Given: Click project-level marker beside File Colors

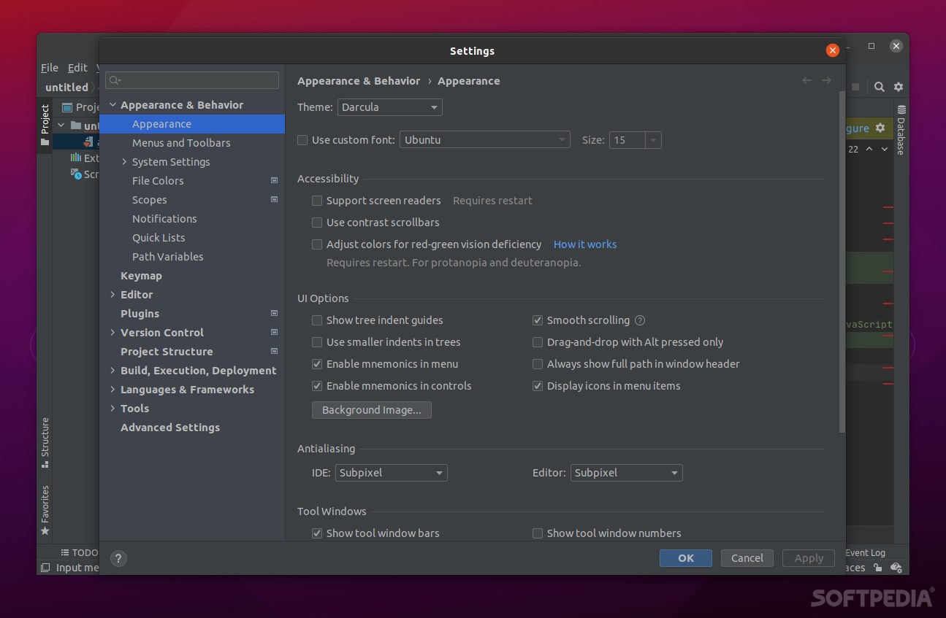Looking at the screenshot, I should (x=275, y=180).
